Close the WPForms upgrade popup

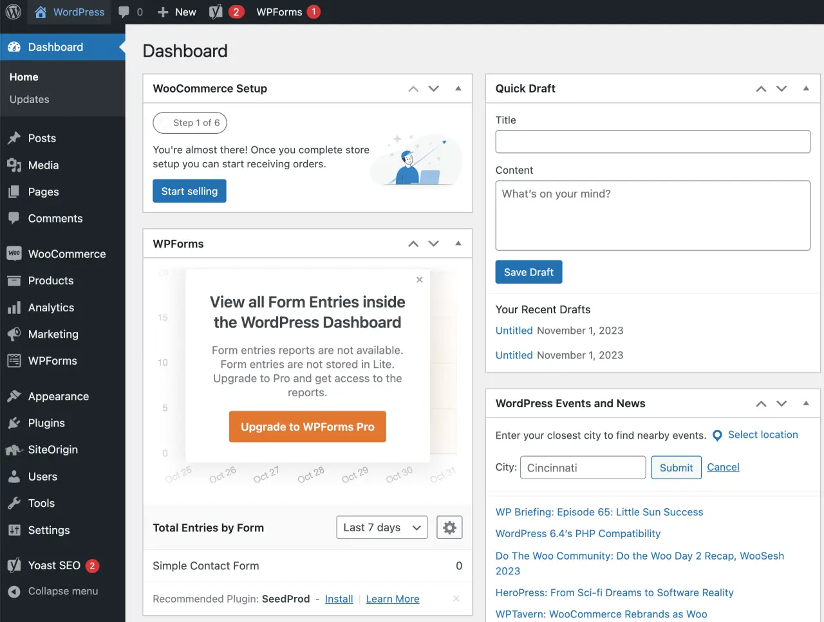(420, 280)
